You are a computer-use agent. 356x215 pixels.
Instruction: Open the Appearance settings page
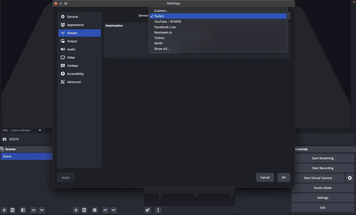[x=80, y=25]
